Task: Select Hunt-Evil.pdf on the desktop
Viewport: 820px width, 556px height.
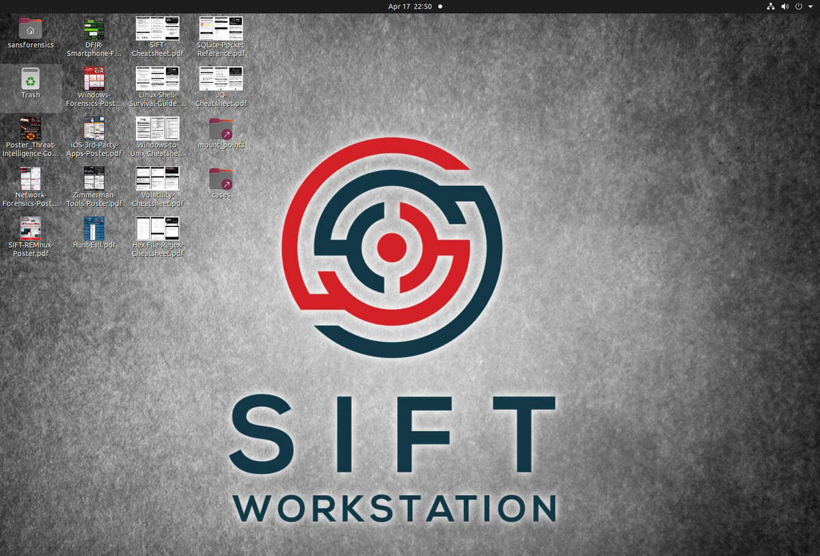Action: click(x=94, y=228)
